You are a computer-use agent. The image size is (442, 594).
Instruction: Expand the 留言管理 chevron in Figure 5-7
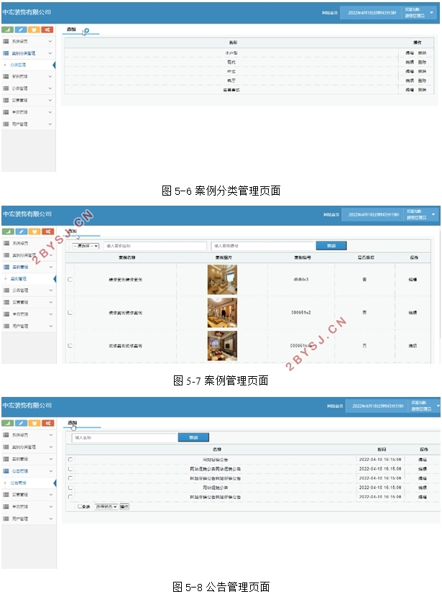coord(51,302)
